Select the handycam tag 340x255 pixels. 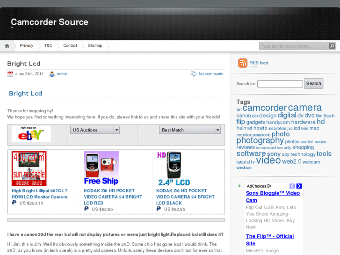[278, 122]
